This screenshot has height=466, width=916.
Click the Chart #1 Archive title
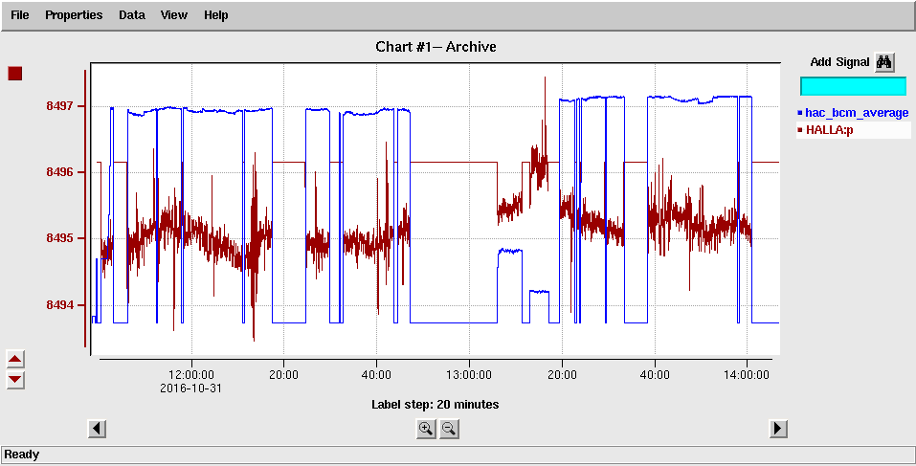tap(436, 47)
